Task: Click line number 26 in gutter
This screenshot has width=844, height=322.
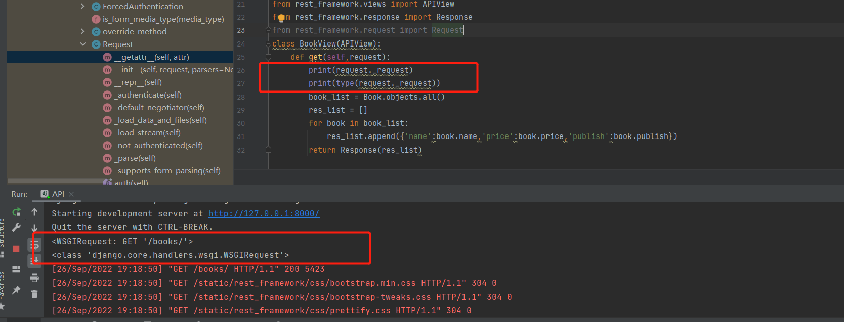Action: pos(241,70)
